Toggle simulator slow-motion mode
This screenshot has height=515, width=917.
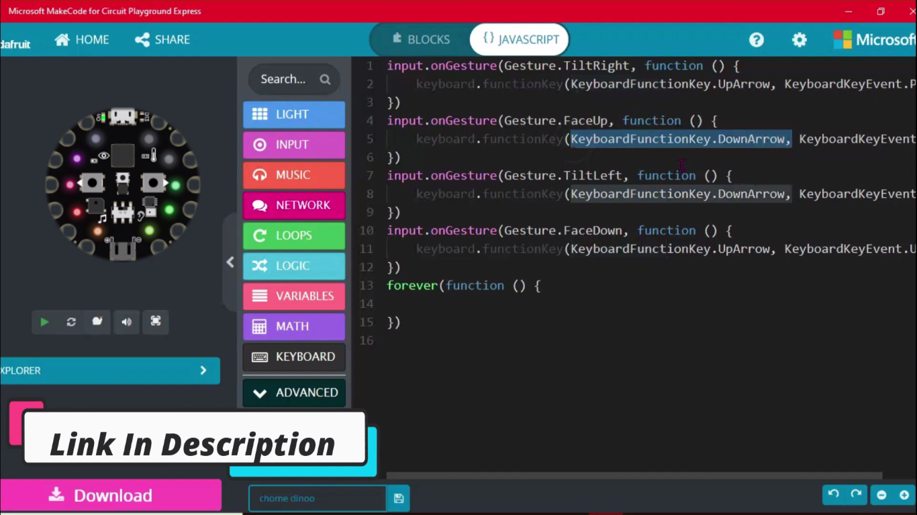tap(97, 322)
